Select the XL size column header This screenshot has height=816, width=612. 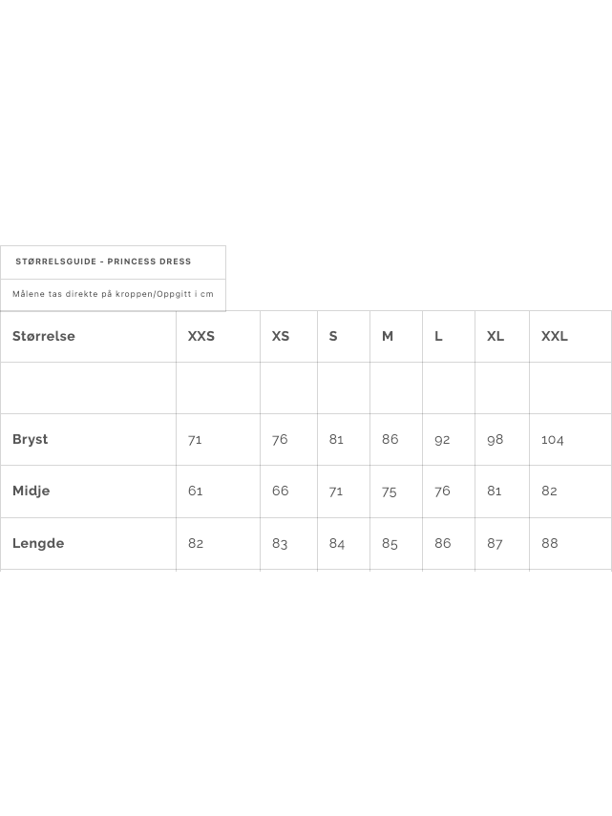[x=496, y=336]
